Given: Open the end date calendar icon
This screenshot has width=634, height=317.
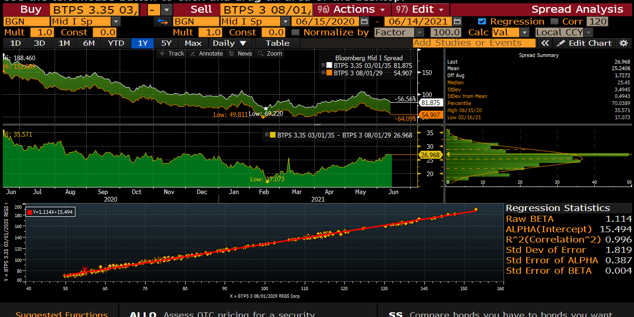Looking at the screenshot, I should pos(457,21).
